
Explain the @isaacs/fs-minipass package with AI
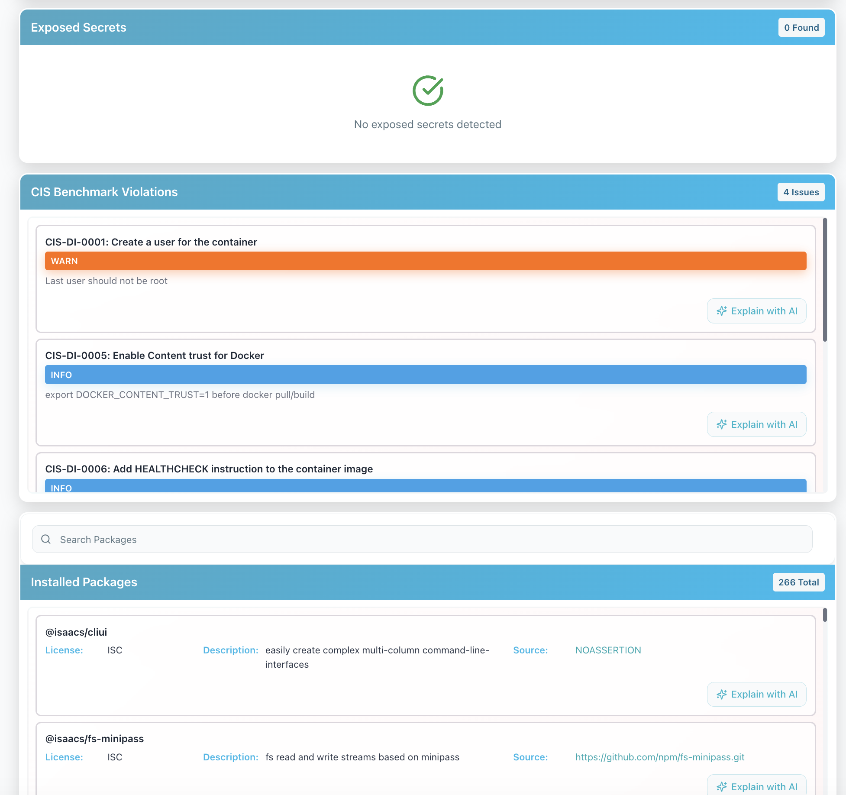coord(756,786)
